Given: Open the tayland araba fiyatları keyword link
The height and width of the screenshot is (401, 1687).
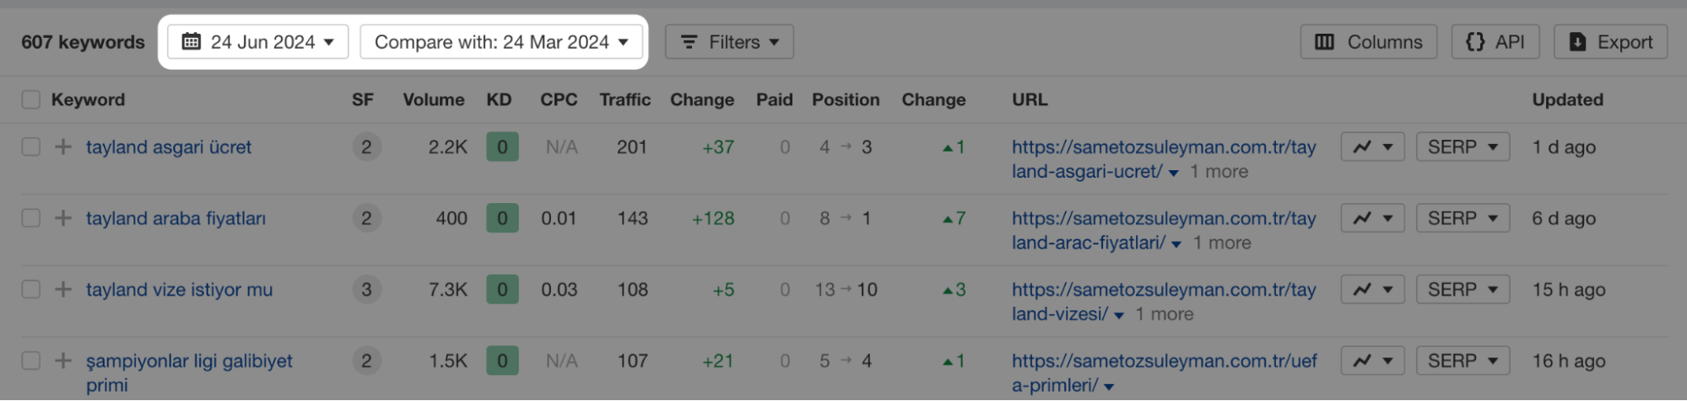Looking at the screenshot, I should (176, 218).
